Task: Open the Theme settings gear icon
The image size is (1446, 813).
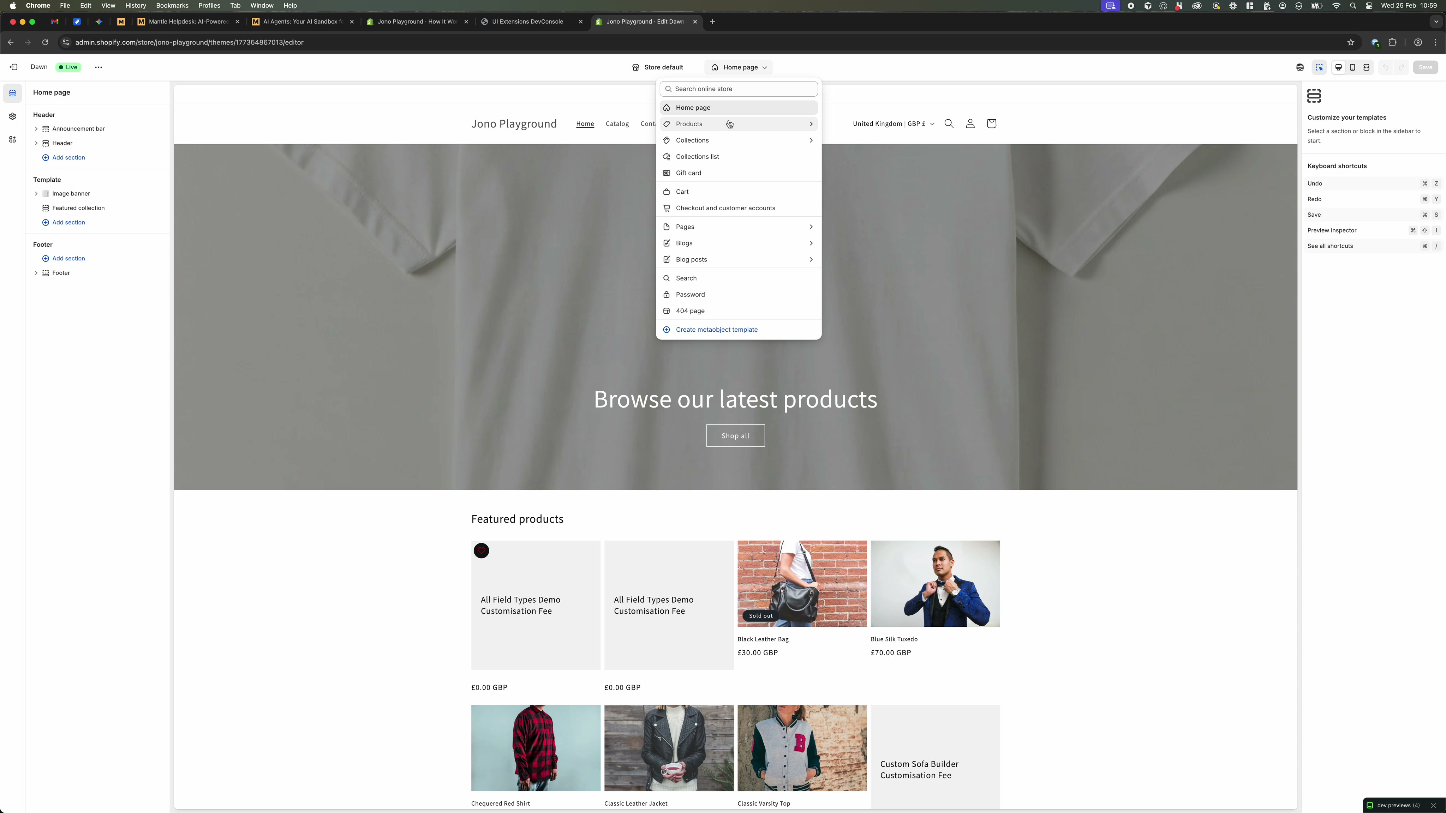Action: pyautogui.click(x=12, y=116)
